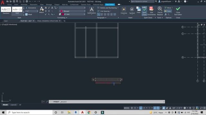Screen dimensions: 206x115
Task: Select the Standard text style
Action: point(6,11)
